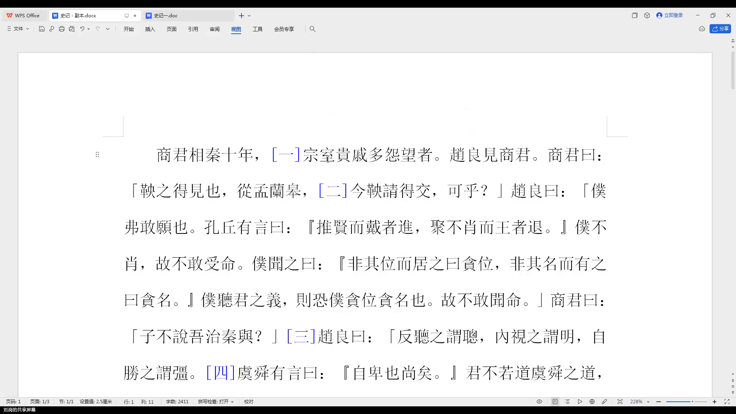This screenshot has height=414, width=736.
Task: Click the WPS Office home tab
Action: pyautogui.click(x=24, y=16)
